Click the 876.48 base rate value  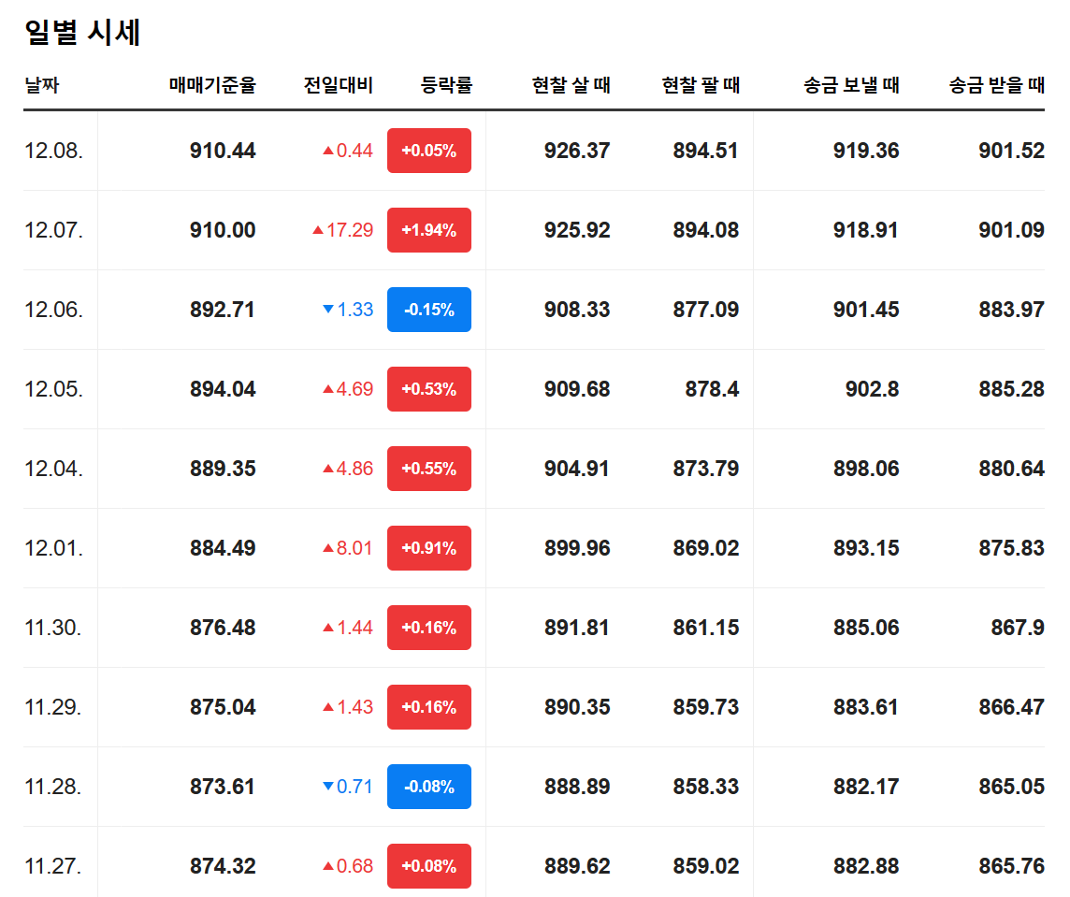click(x=223, y=628)
